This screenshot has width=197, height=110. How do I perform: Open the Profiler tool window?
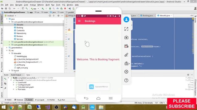[x=51, y=100]
